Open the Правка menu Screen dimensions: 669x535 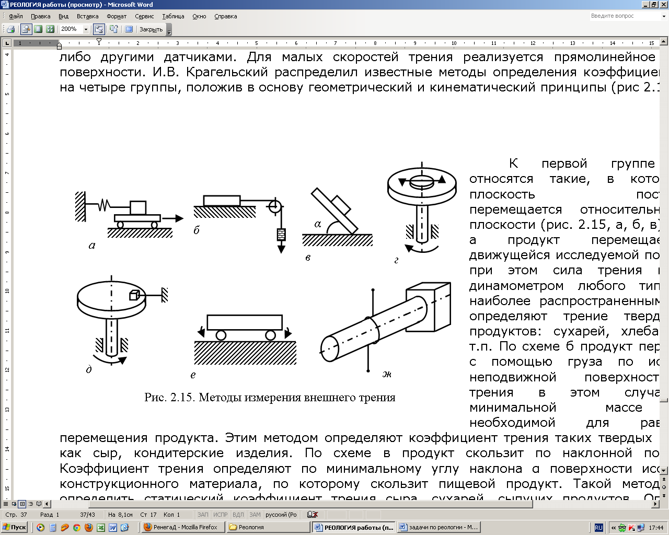click(41, 16)
